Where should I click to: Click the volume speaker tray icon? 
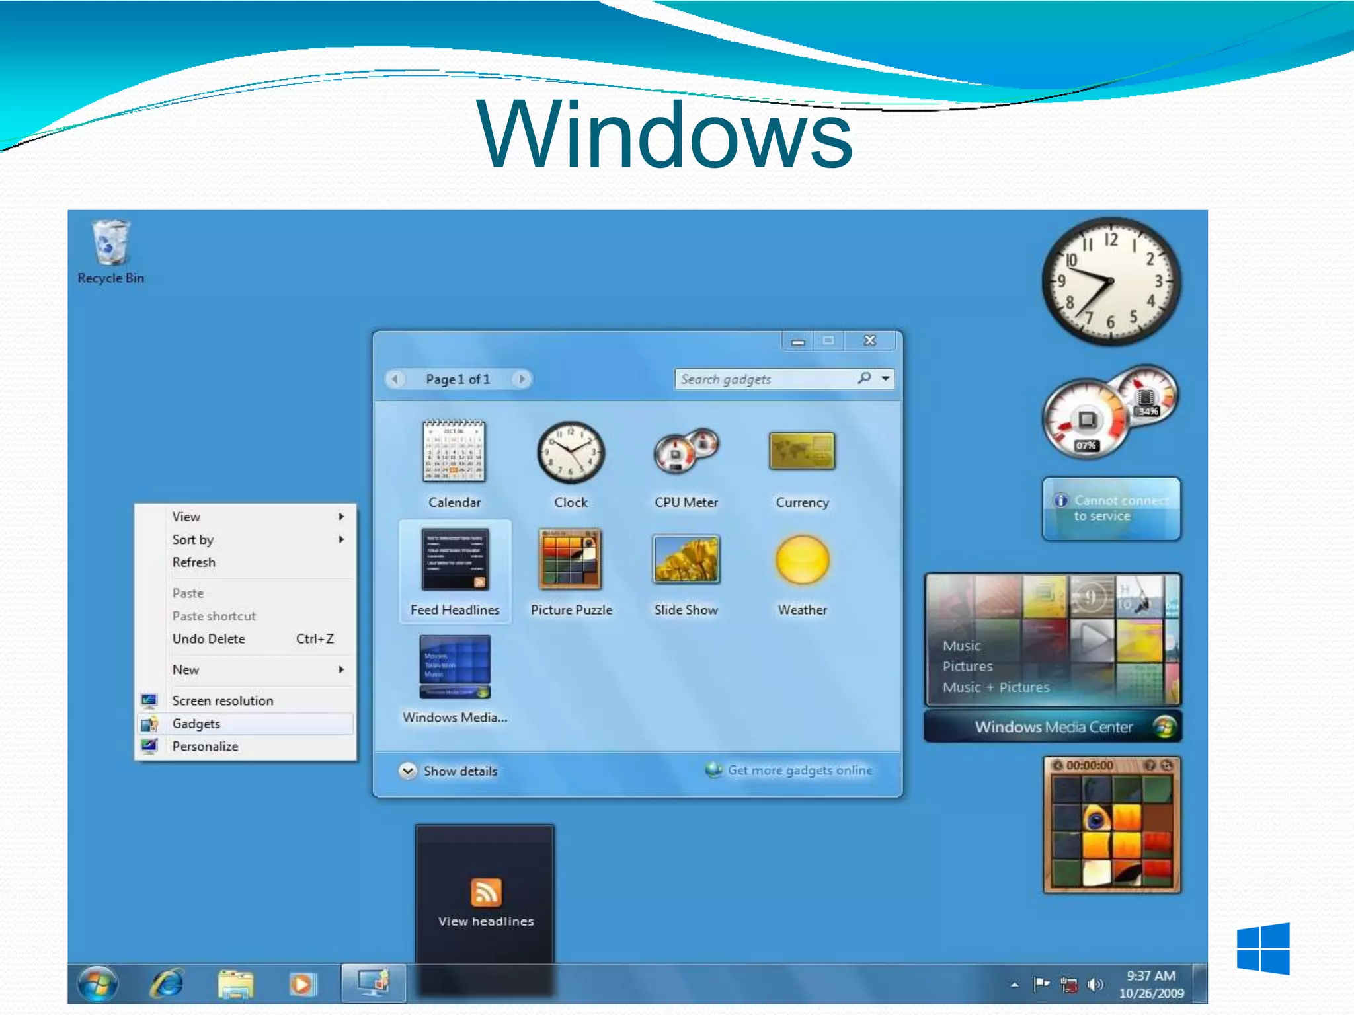click(1095, 985)
